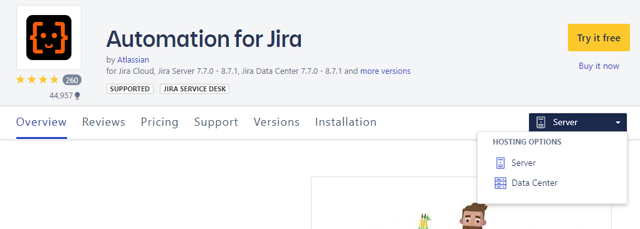Viewport: 640px width, 229px height.
Task: Follow the Buy it now link
Action: pos(599,66)
